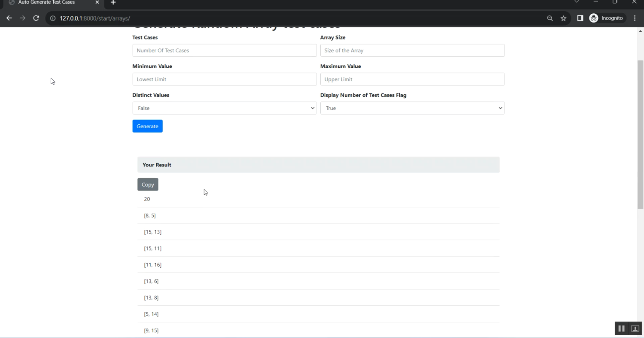
Task: Open a new browser tab
Action: tap(113, 3)
